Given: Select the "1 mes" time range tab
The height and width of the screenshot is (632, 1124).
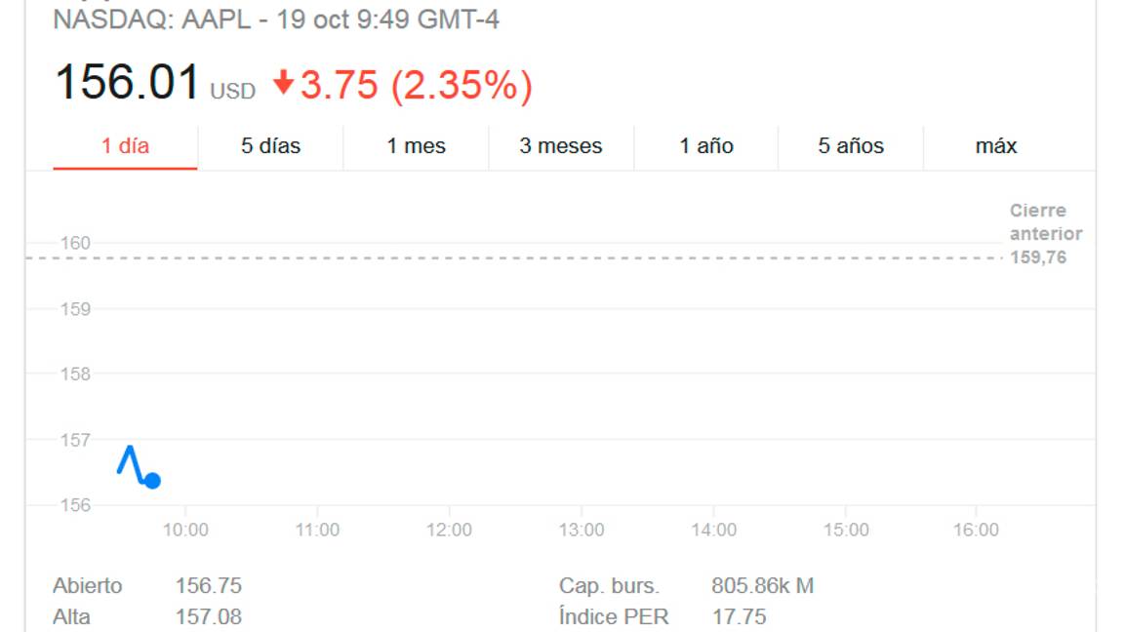Looking at the screenshot, I should click(415, 145).
